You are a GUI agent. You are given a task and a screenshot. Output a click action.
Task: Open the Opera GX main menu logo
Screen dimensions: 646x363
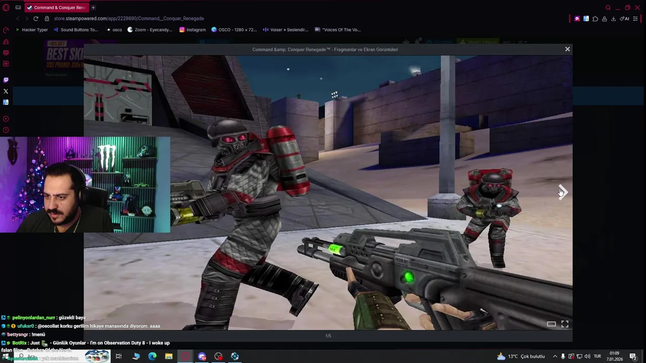coord(6,8)
